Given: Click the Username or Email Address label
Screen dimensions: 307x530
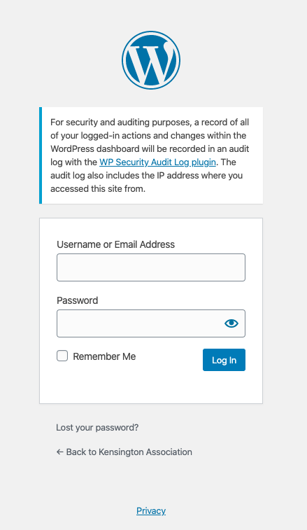Looking at the screenshot, I should coord(116,244).
